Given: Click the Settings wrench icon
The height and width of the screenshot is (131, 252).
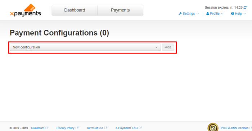Looking at the screenshot, I should point(180,14).
